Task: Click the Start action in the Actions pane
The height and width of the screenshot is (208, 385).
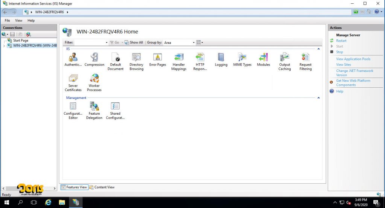Action: click(340, 46)
